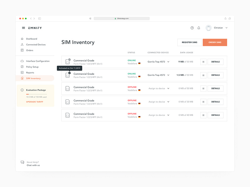Select the Connected Devices network icon
Viewport: 250px width, 187px height.
click(22, 45)
